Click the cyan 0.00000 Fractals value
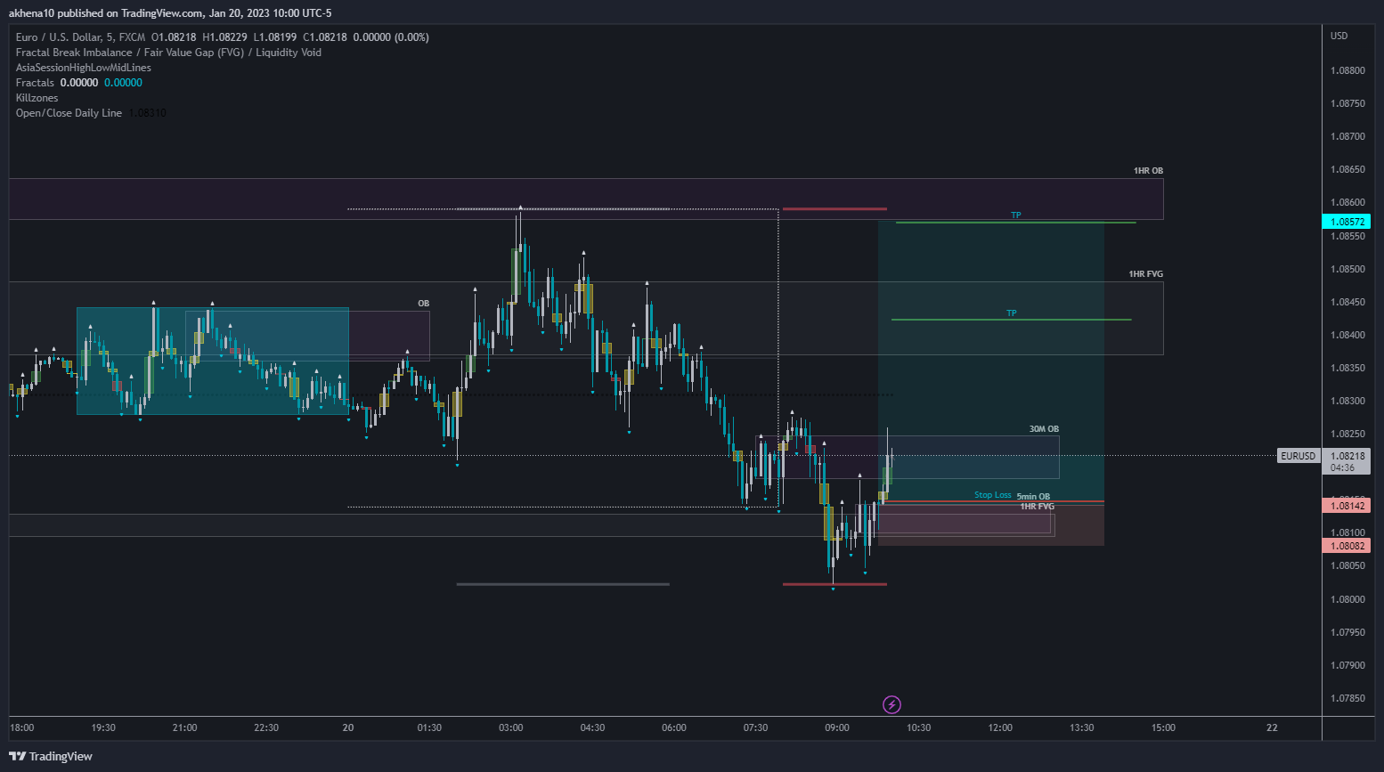 (123, 83)
